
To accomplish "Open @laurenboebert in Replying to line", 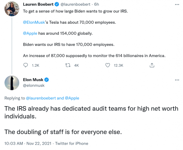I will [x=41, y=98].
